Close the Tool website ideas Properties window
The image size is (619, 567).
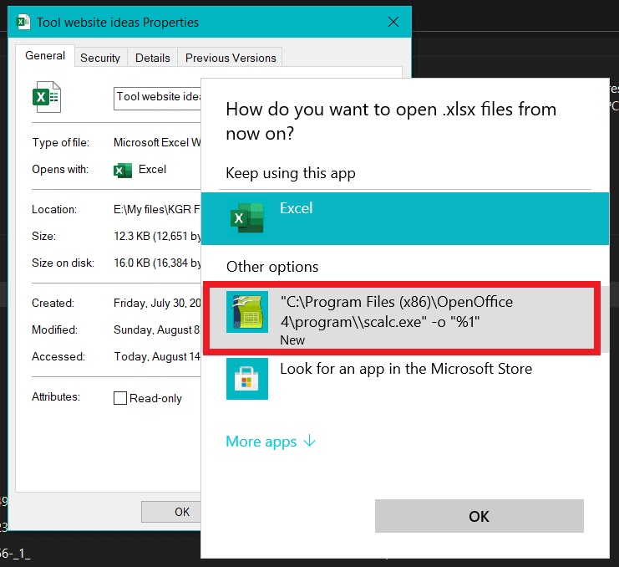pos(393,22)
